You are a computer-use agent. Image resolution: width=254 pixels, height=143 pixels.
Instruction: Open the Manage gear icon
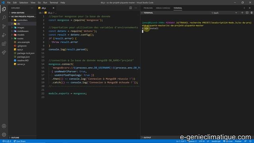pyautogui.click(x=4, y=134)
